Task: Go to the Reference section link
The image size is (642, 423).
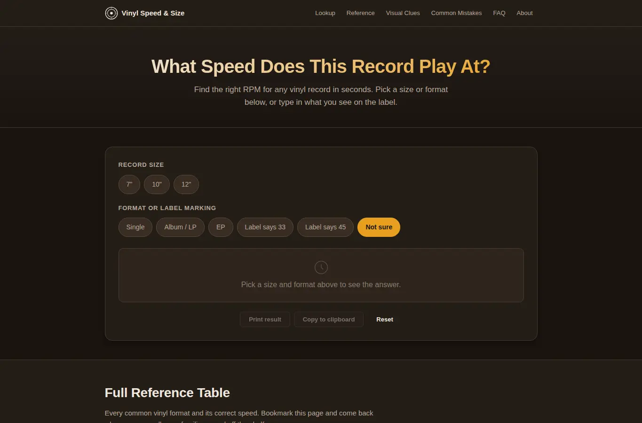Action: pos(360,13)
